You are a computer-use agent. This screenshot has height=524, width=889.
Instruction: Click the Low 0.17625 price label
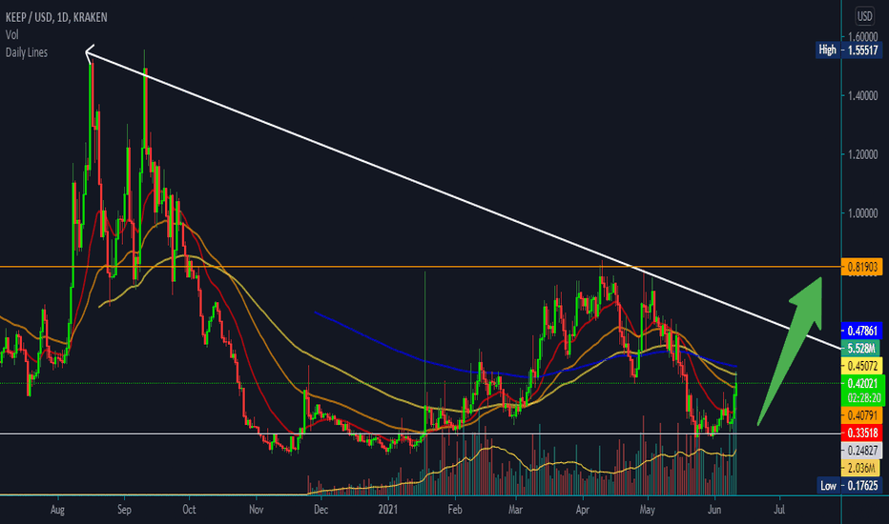coord(850,486)
